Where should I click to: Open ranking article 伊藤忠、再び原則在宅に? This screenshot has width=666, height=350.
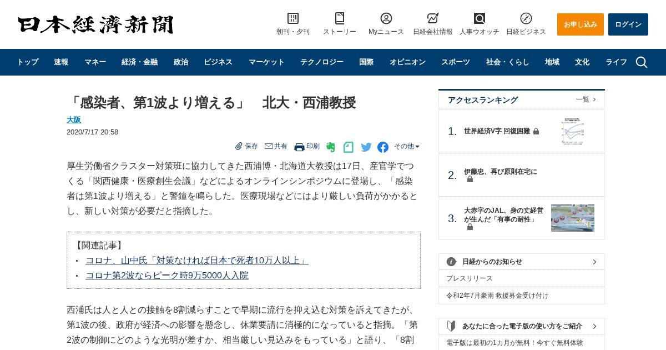[501, 172]
